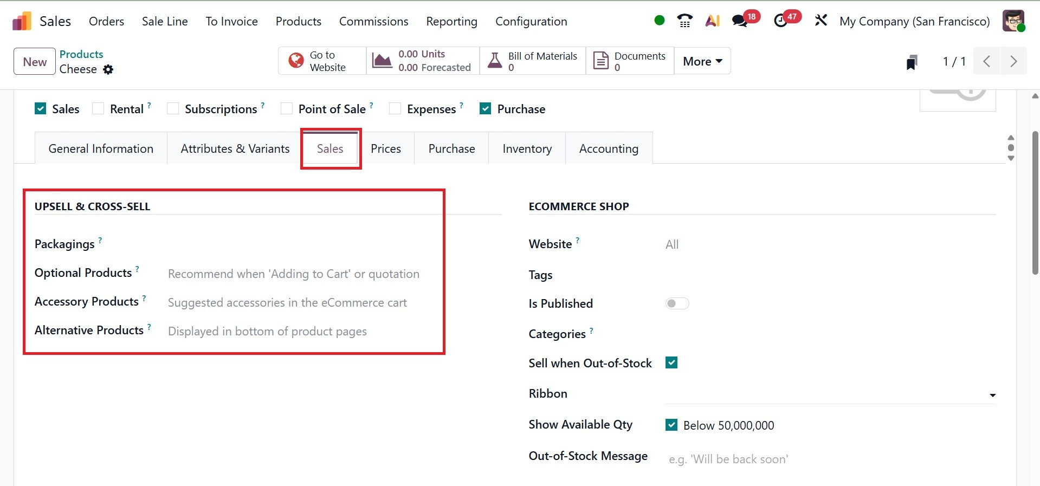Open the activities clock icon
This screenshot has height=486, width=1040.
click(x=781, y=21)
